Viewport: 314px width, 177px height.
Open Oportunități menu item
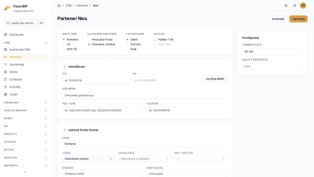point(26,64)
